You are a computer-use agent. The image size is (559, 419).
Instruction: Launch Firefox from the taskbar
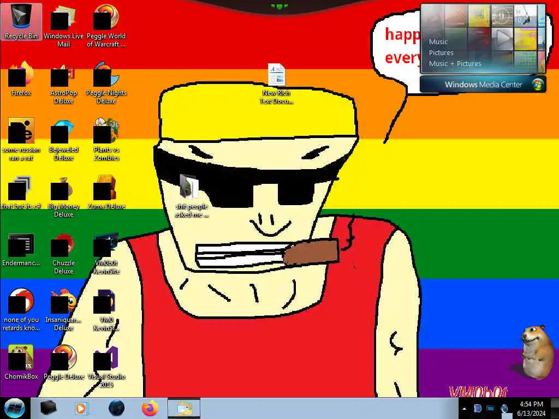(x=150, y=408)
